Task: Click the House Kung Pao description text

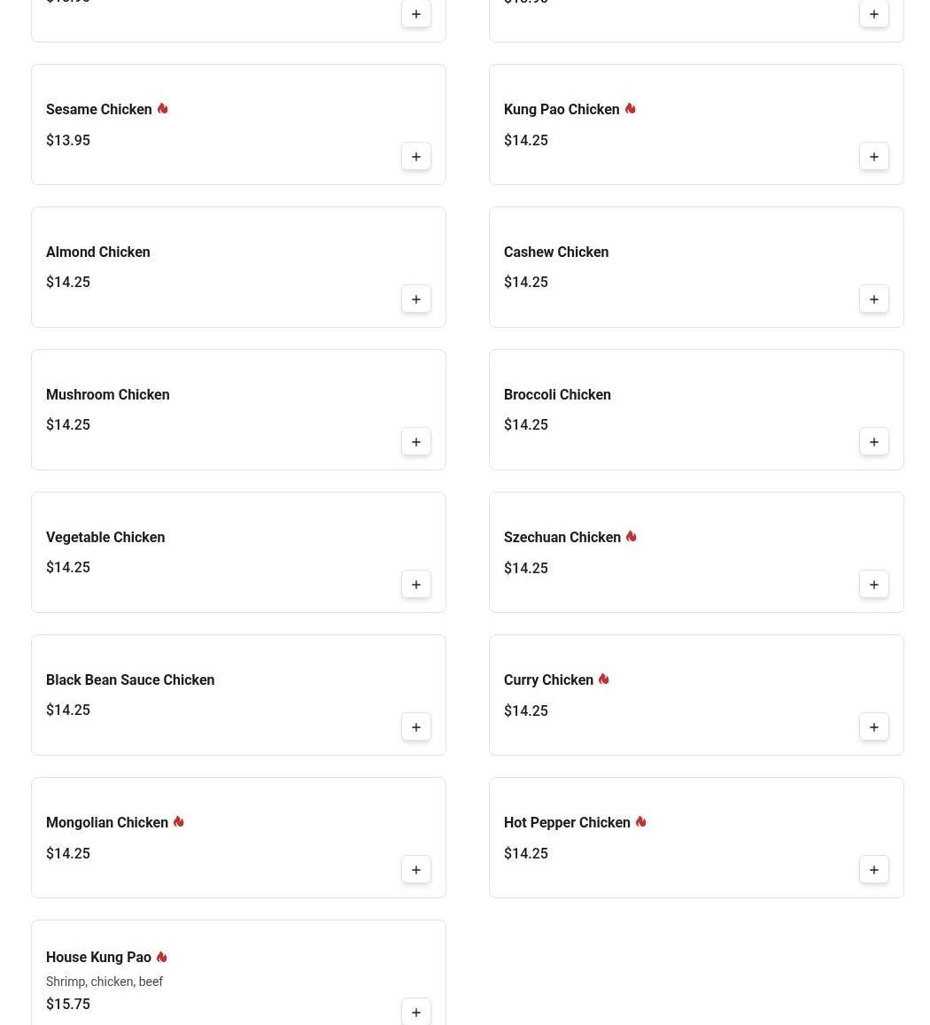Action: tap(105, 982)
